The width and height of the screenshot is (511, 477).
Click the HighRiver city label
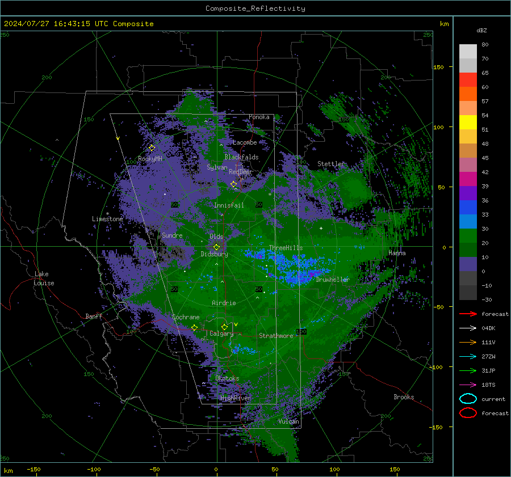click(x=235, y=398)
